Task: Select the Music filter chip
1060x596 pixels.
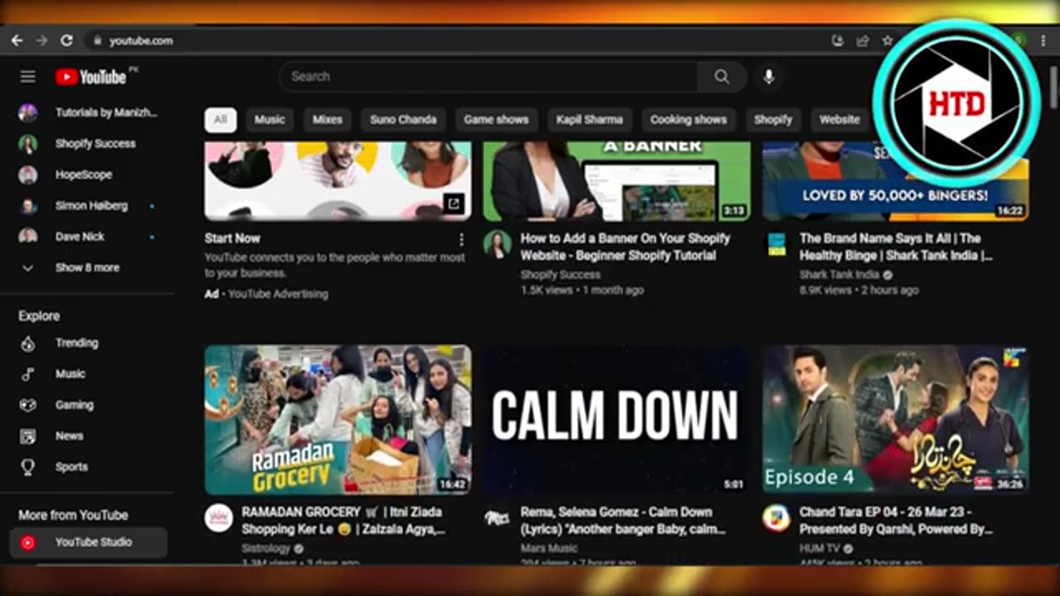Action: (x=269, y=120)
